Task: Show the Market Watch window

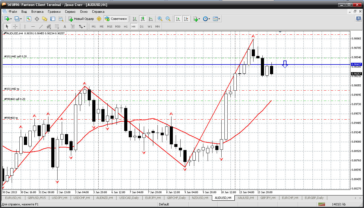Action: (x=29, y=19)
